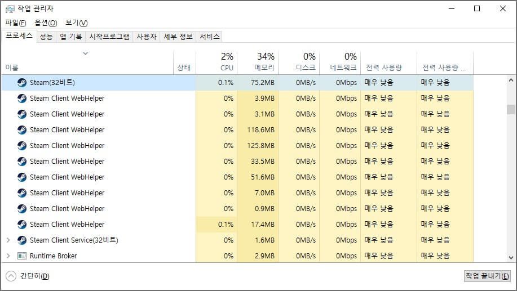The image size is (517, 291).
Task: Expand the Runtime Broker process group
Action: pyautogui.click(x=8, y=256)
